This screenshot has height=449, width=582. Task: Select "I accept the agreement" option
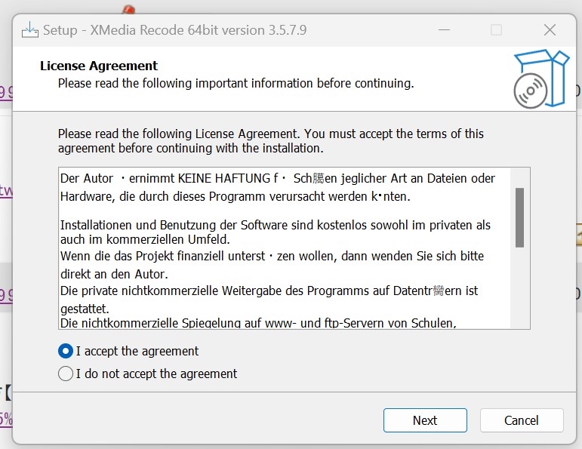[x=66, y=351]
